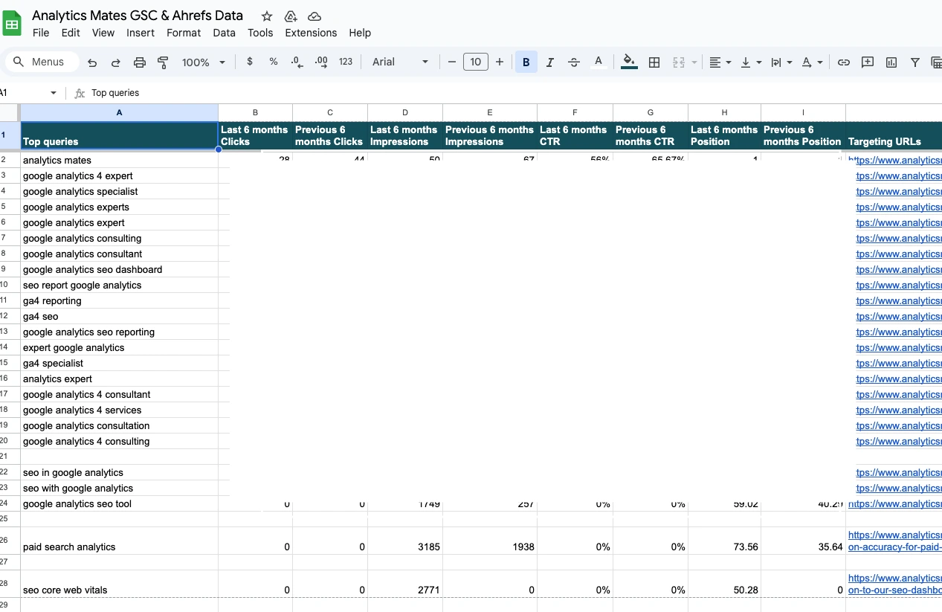Viewport: 942px width, 612px height.
Task: Open the text rotation dropdown
Action: tap(812, 62)
